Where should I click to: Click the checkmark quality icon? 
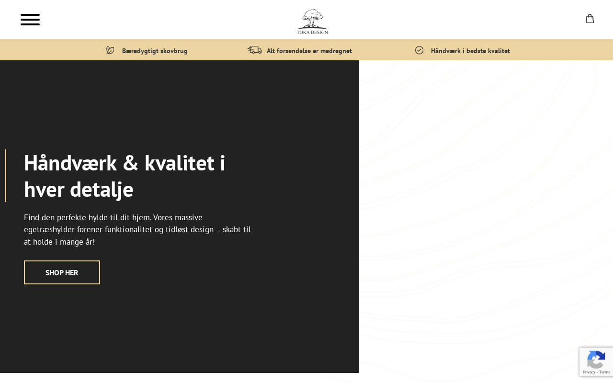420,50
